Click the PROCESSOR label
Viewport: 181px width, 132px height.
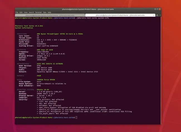pyautogui.click(x=22, y=34)
